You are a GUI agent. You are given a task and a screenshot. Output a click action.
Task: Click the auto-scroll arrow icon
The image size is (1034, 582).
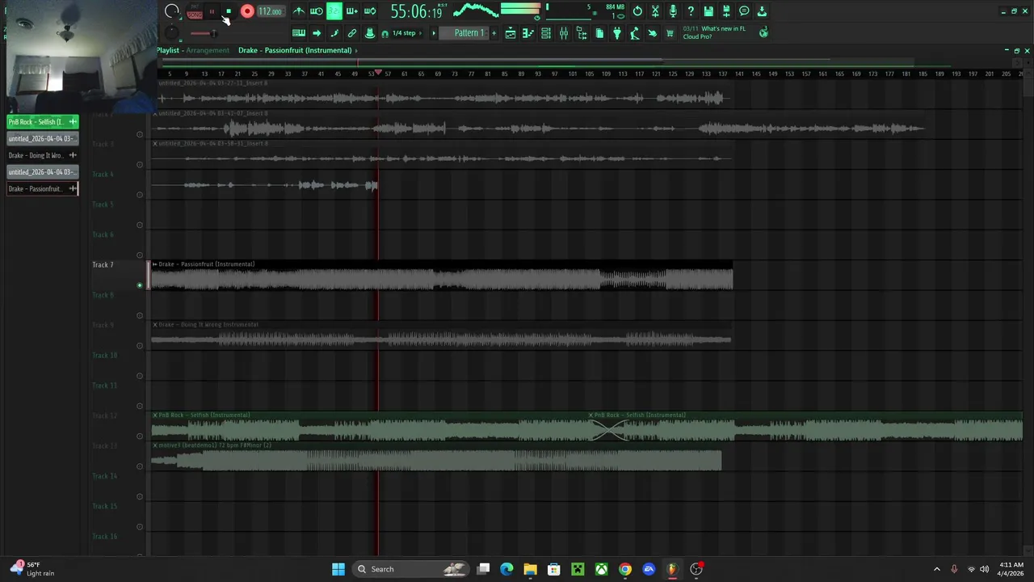(317, 33)
